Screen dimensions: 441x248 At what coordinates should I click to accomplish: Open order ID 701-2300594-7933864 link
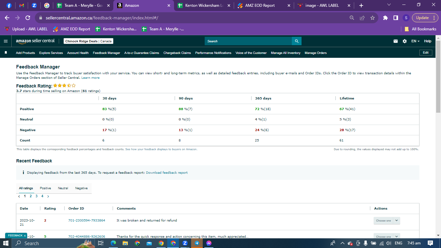coord(87,221)
